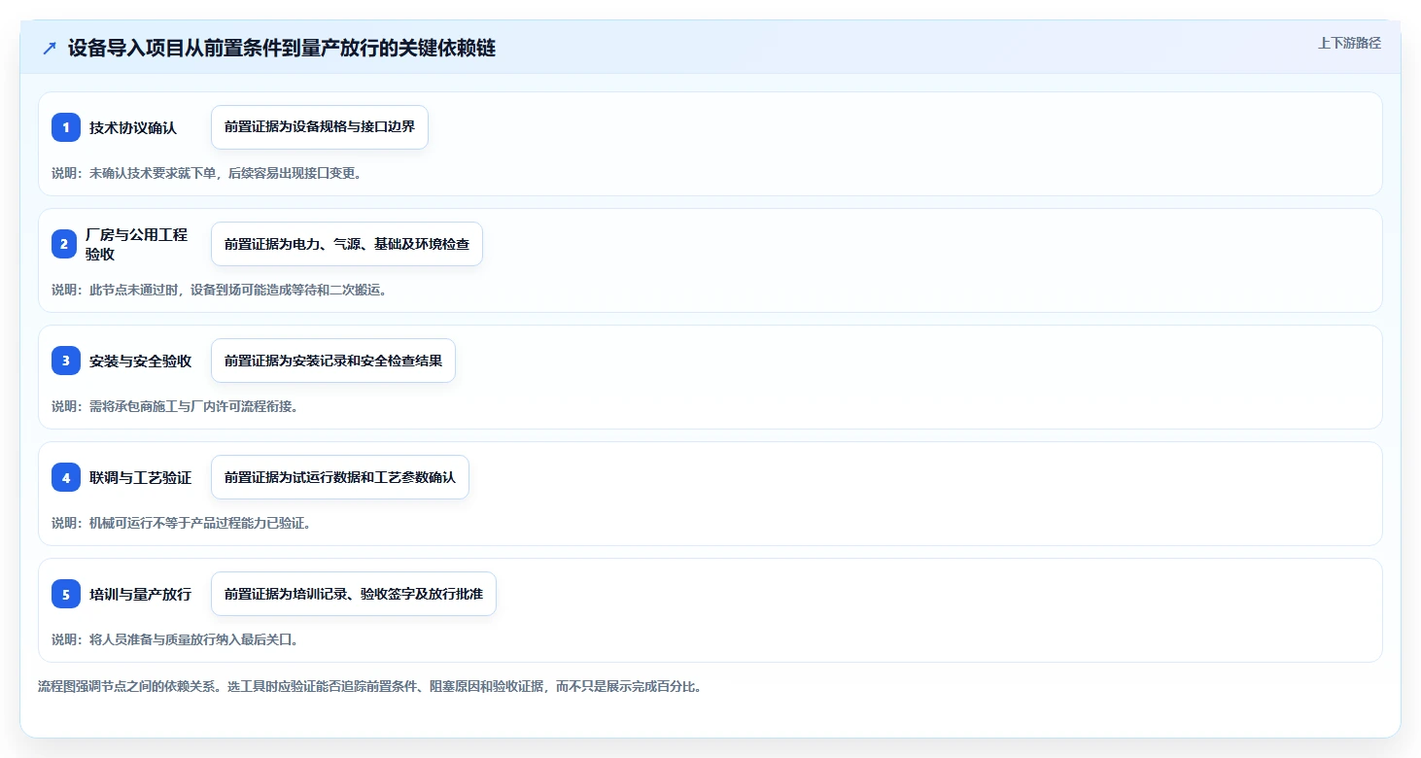Select the 上下游路径 label in the header
This screenshot has width=1421, height=758.
point(1349,43)
